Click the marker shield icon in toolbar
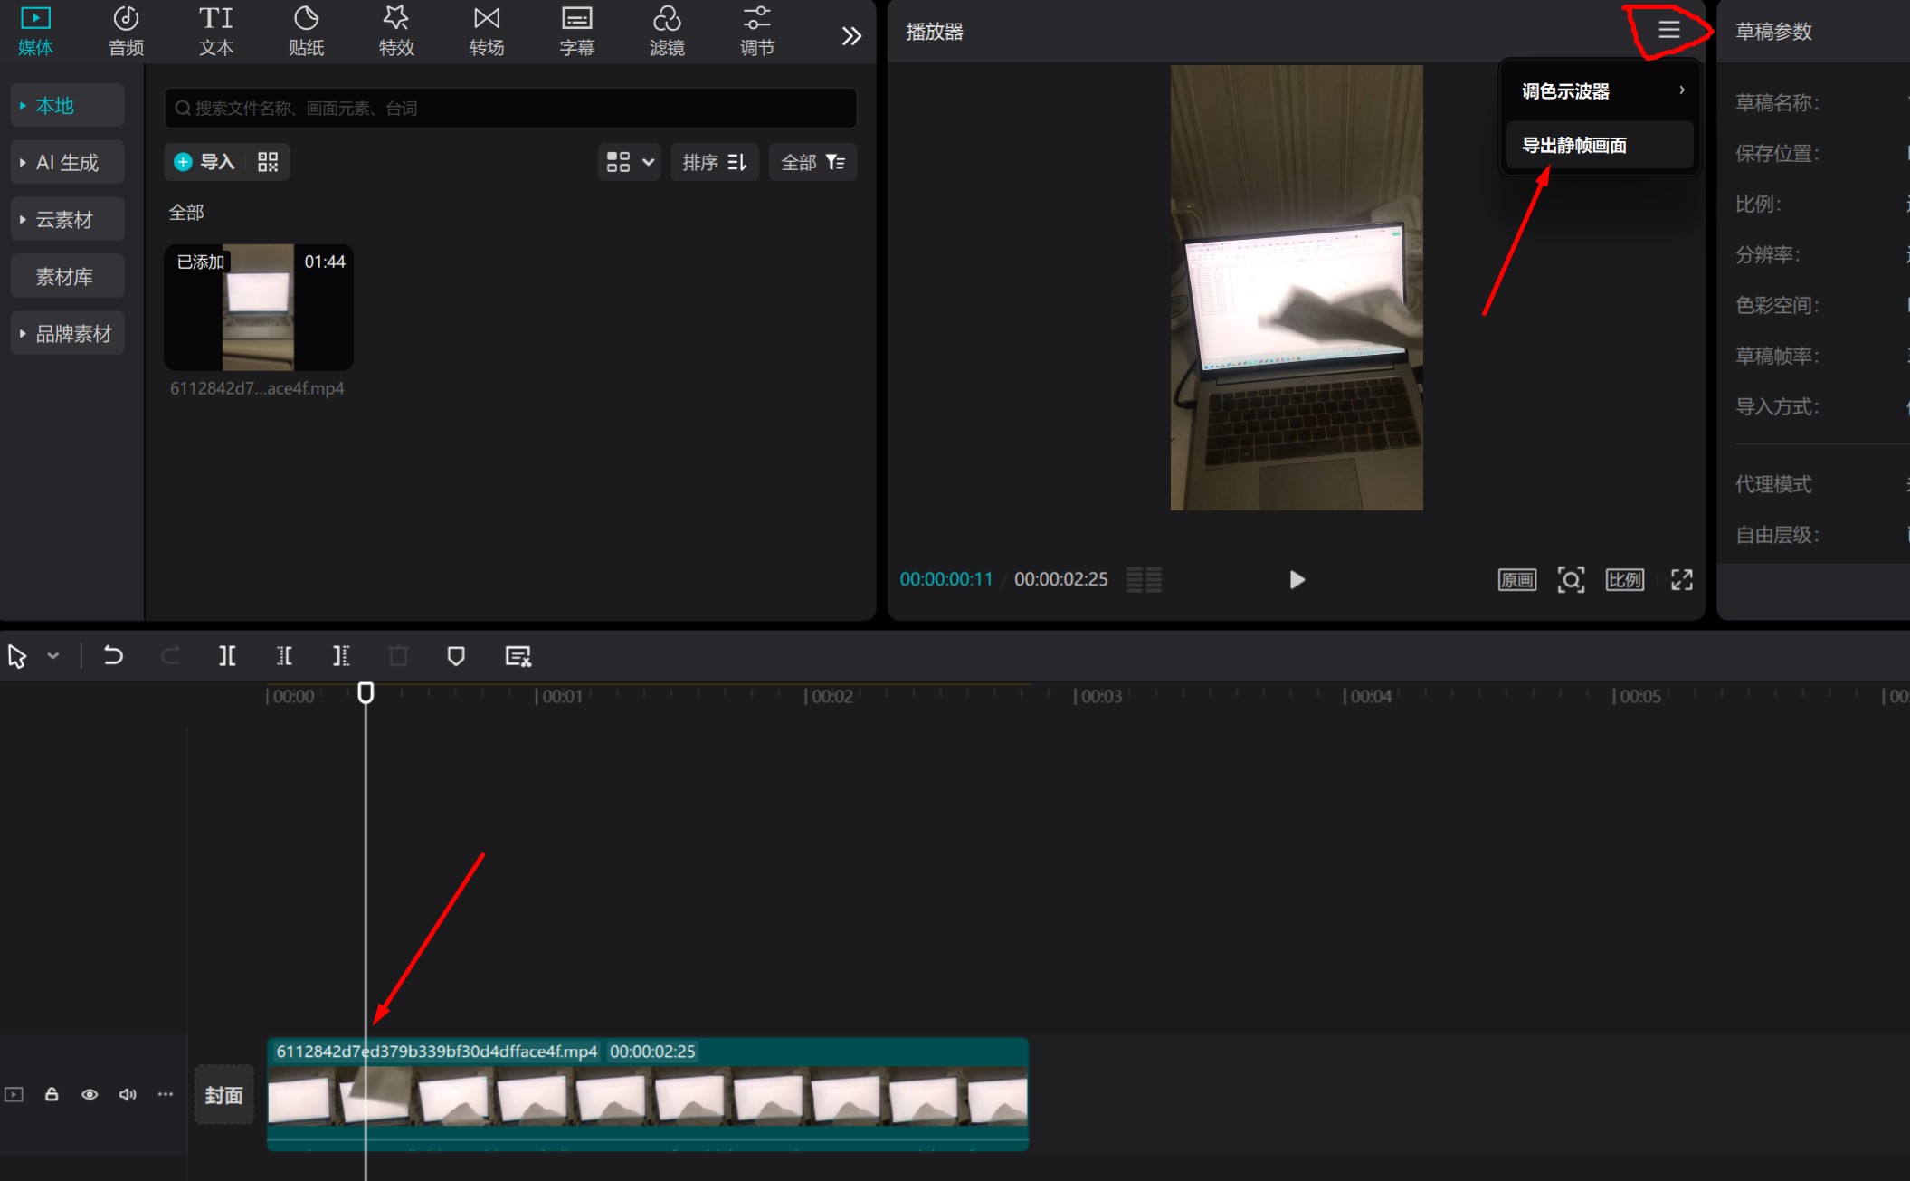Image resolution: width=1910 pixels, height=1181 pixels. click(456, 656)
